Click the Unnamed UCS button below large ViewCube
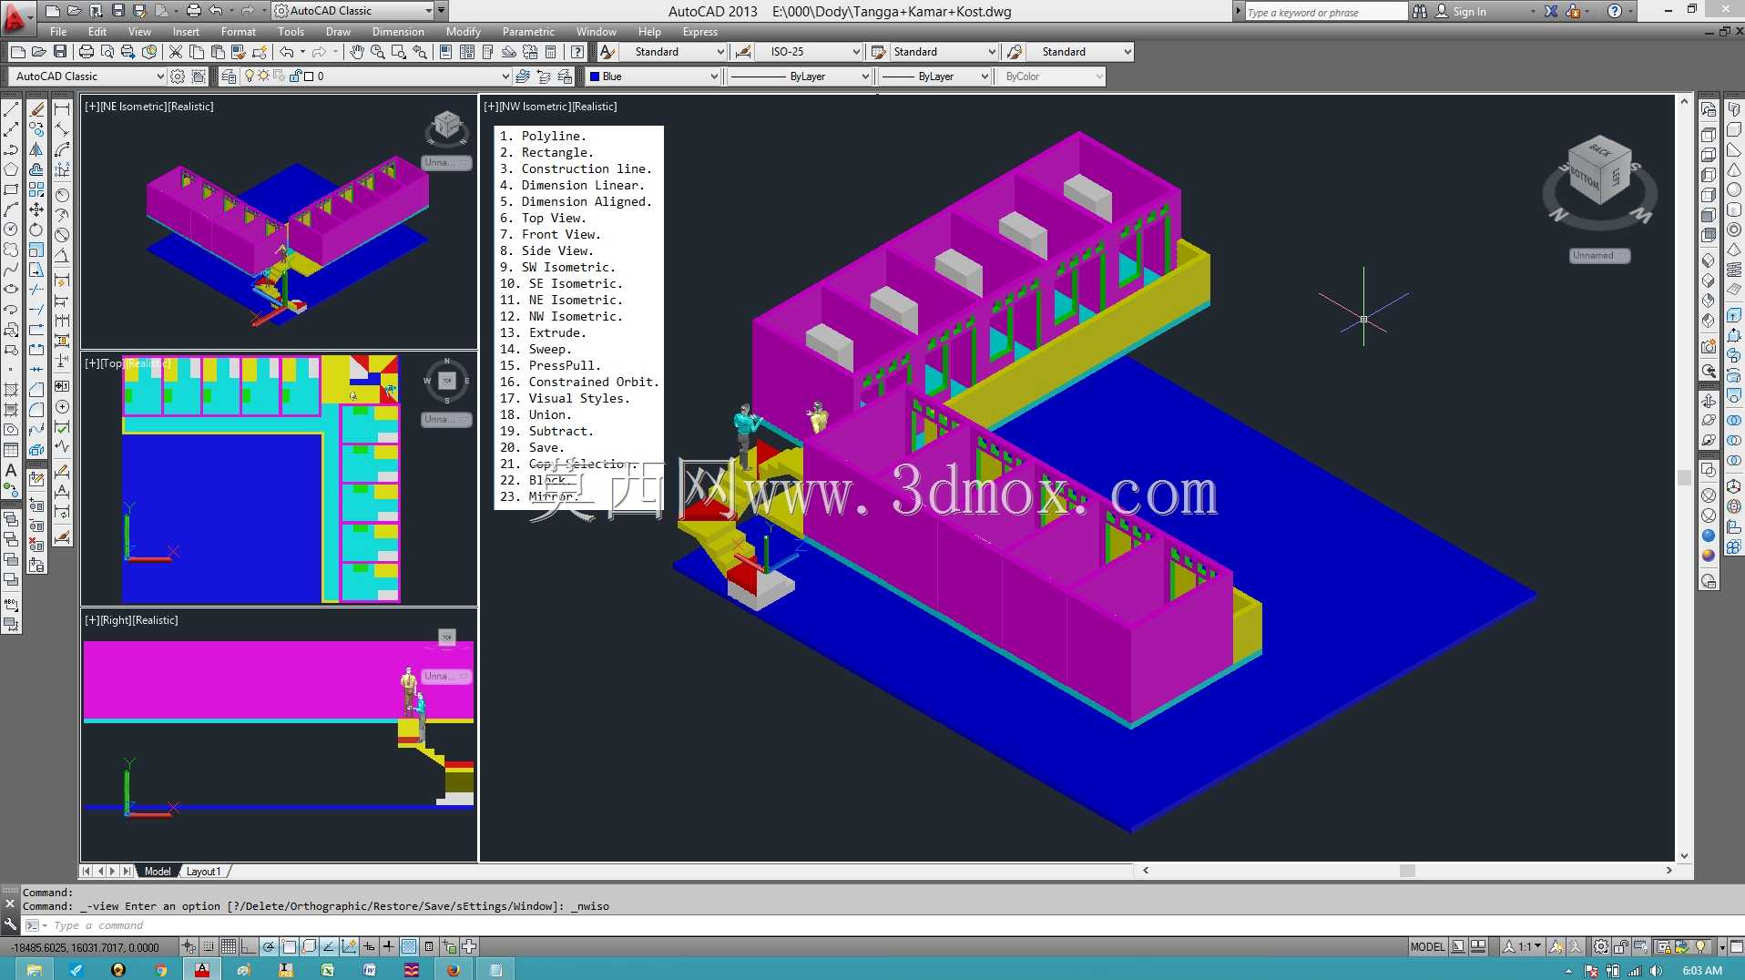This screenshot has width=1745, height=980. tap(1598, 256)
